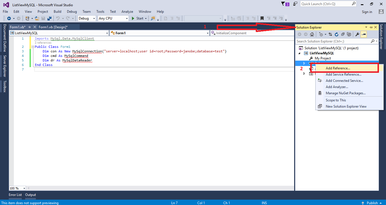Click the Save All toolbar icon

point(49,18)
